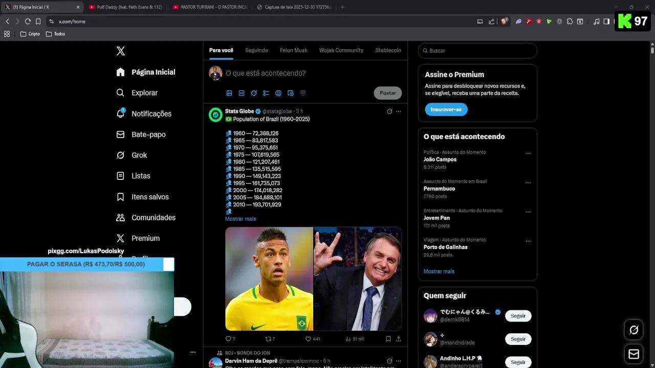Open the browser extensions puzzle icon
The height and width of the screenshot is (368, 655).
[x=570, y=21]
